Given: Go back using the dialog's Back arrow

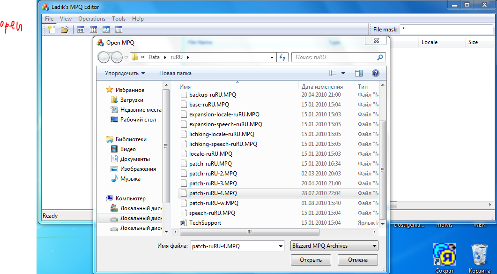Looking at the screenshot, I should (x=104, y=57).
